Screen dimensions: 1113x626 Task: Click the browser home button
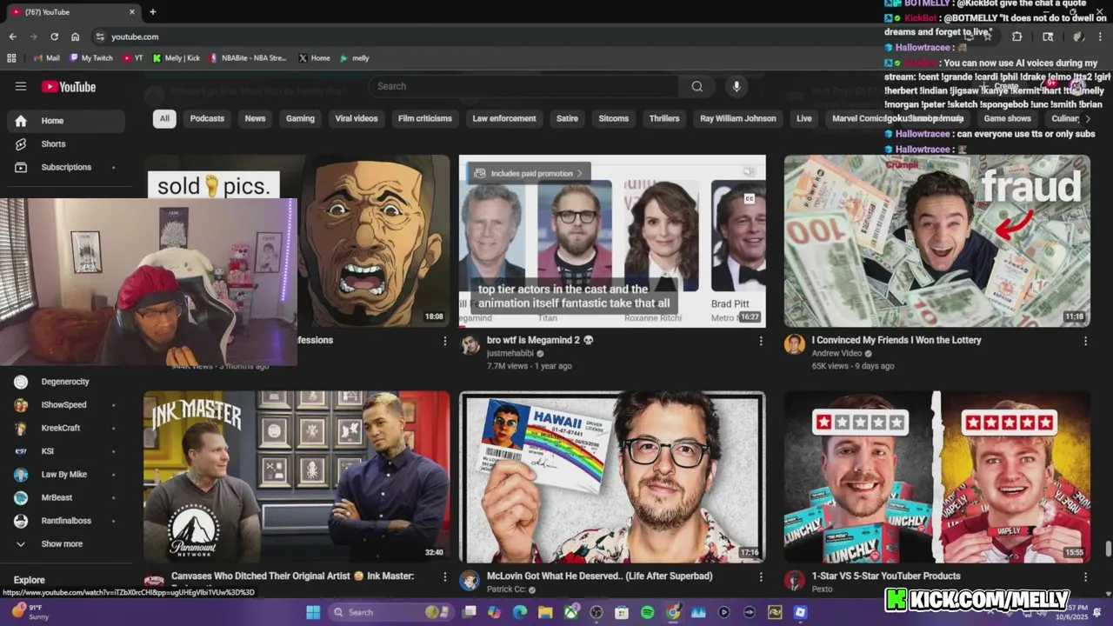pos(76,37)
